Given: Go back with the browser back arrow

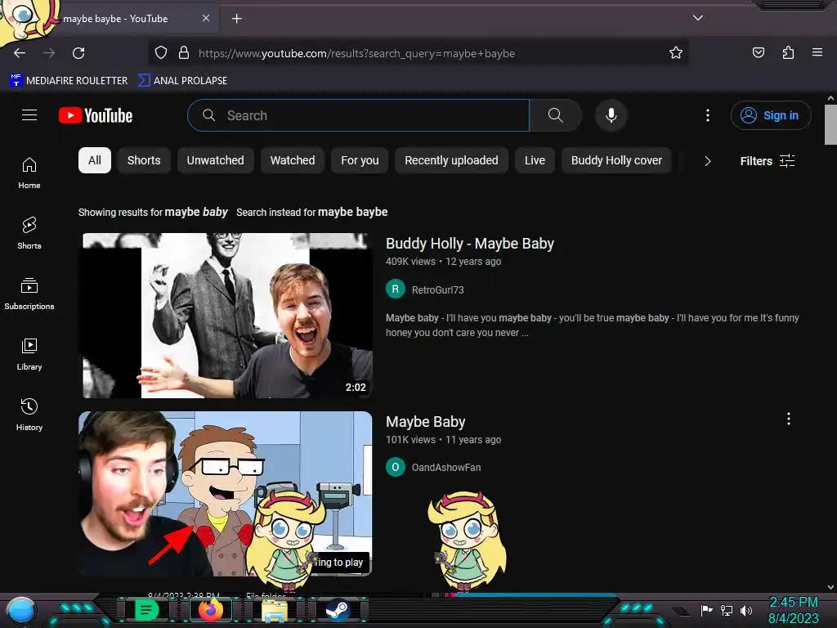Looking at the screenshot, I should (x=20, y=53).
